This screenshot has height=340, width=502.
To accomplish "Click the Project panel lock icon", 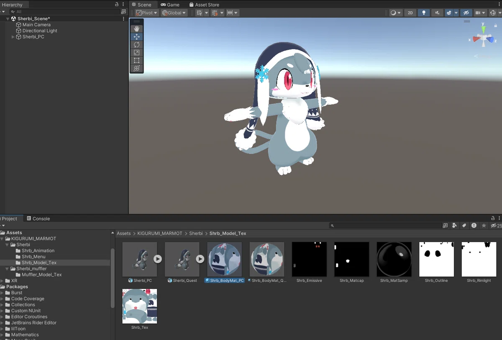I will pos(493,218).
